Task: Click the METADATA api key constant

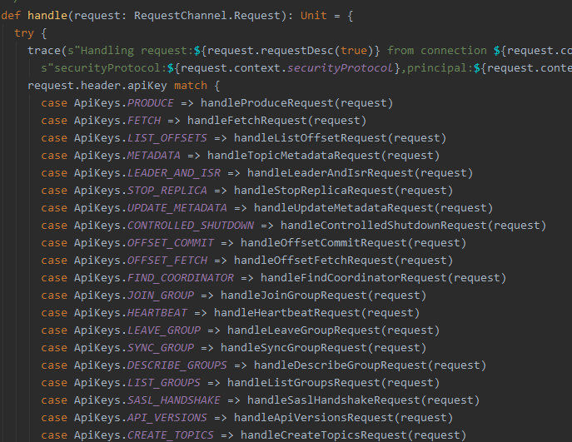Action: point(154,156)
